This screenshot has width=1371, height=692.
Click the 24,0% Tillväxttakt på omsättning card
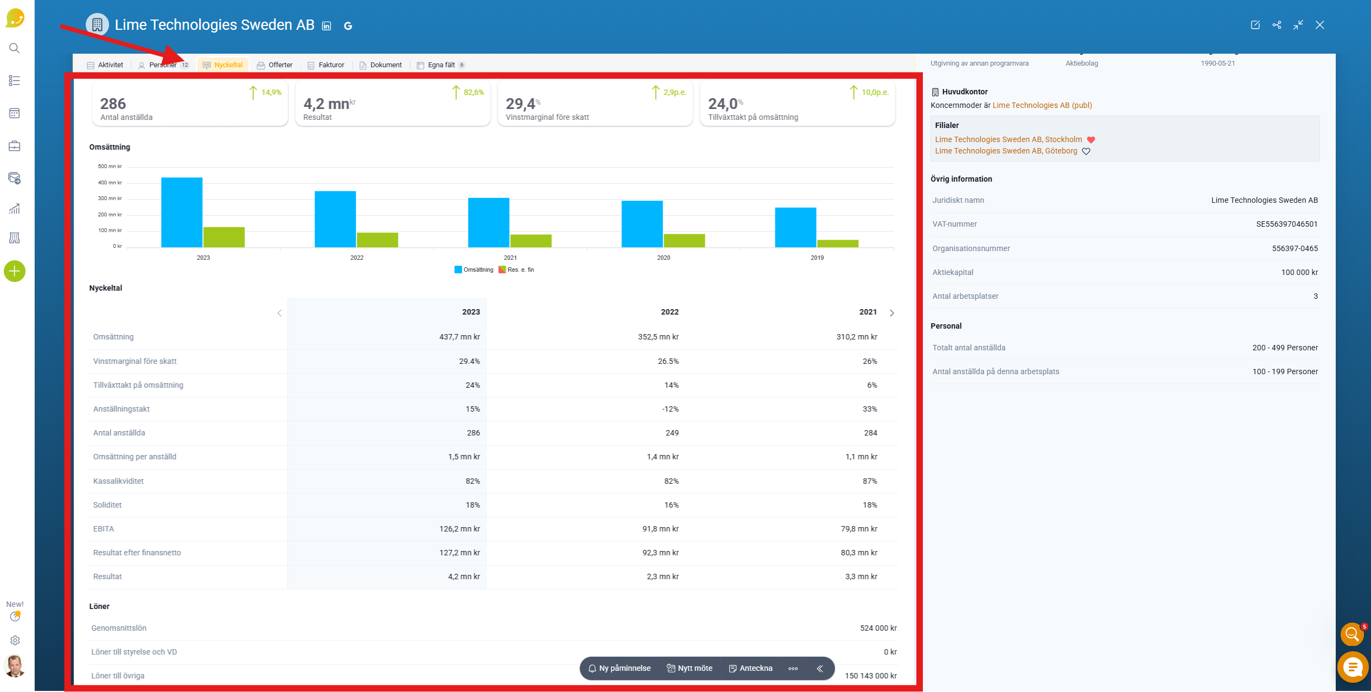click(798, 104)
